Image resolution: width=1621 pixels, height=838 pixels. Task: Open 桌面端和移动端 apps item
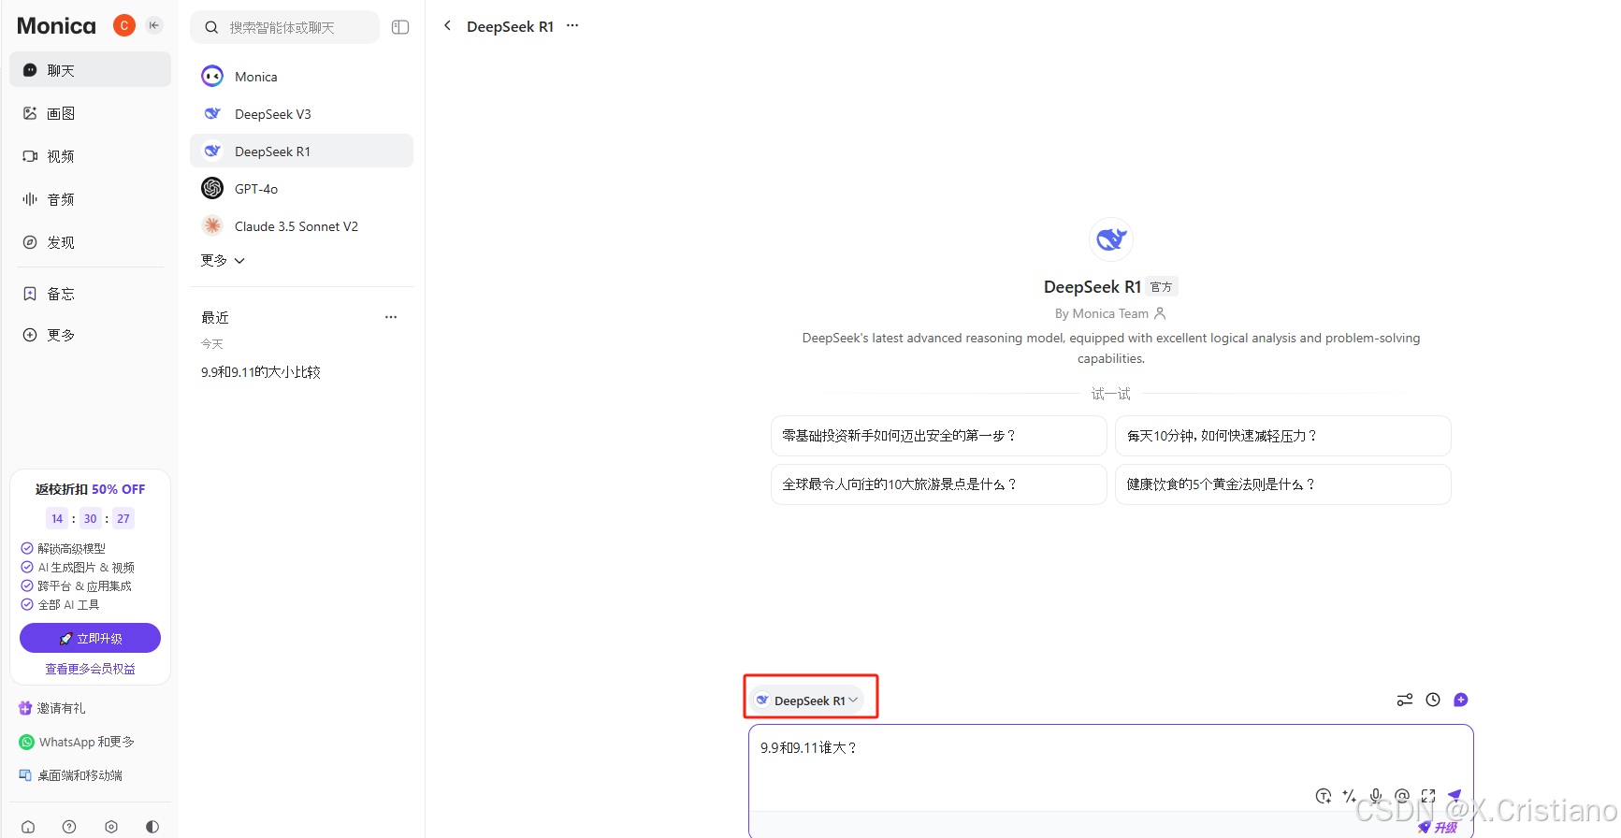(x=70, y=775)
